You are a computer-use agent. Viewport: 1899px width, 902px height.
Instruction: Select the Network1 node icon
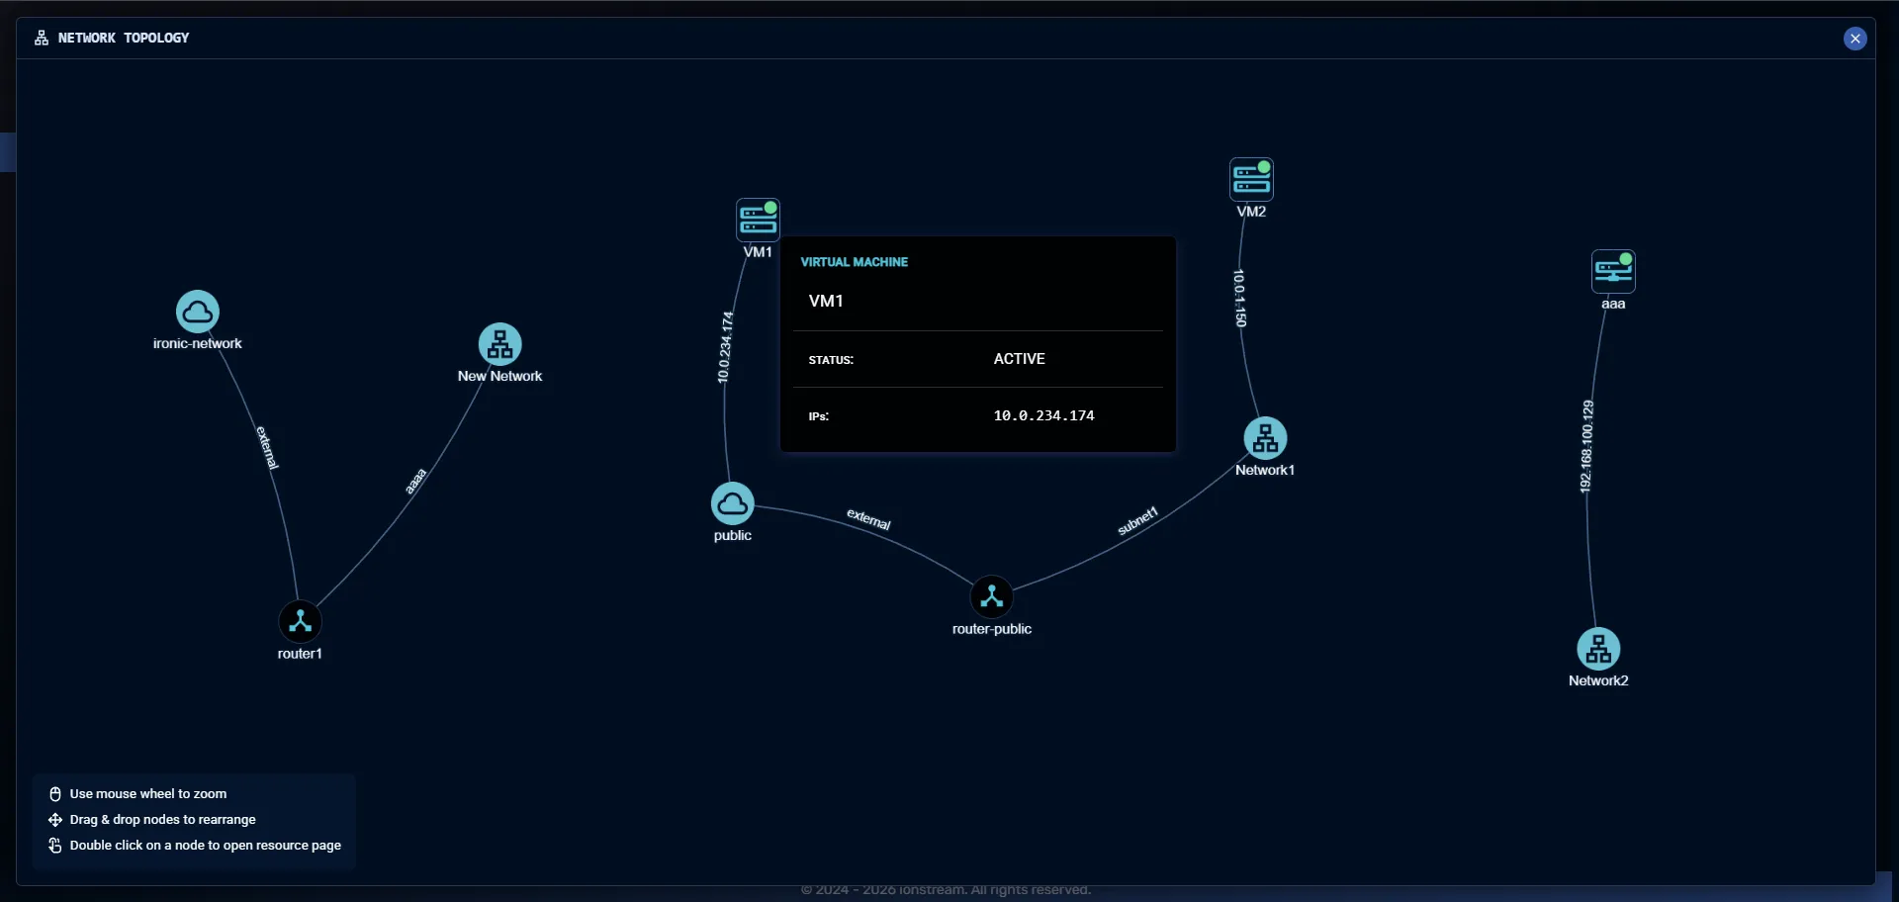(1265, 438)
